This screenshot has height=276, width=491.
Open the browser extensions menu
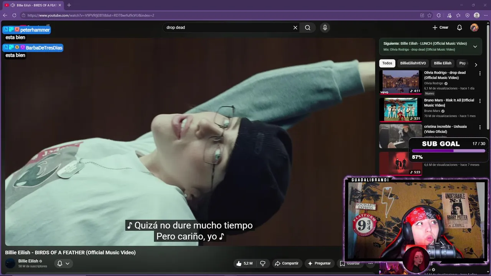(x=439, y=15)
